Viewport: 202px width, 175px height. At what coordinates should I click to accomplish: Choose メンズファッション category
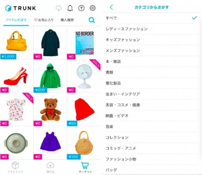[151, 51]
